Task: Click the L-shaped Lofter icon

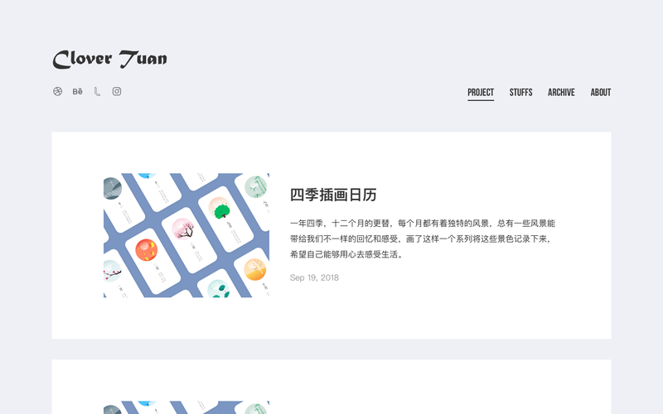Action: 97,92
